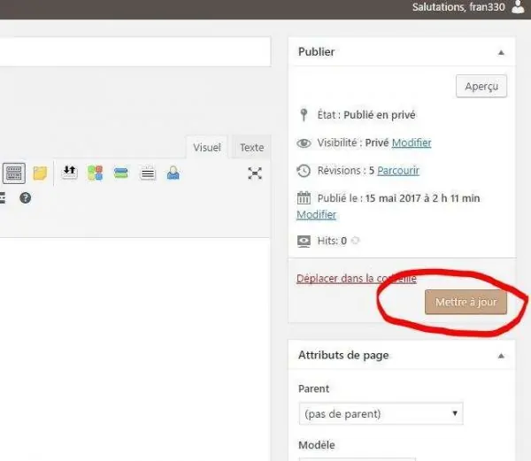
Task: Switch to the Texte editor tab
Action: tap(251, 147)
